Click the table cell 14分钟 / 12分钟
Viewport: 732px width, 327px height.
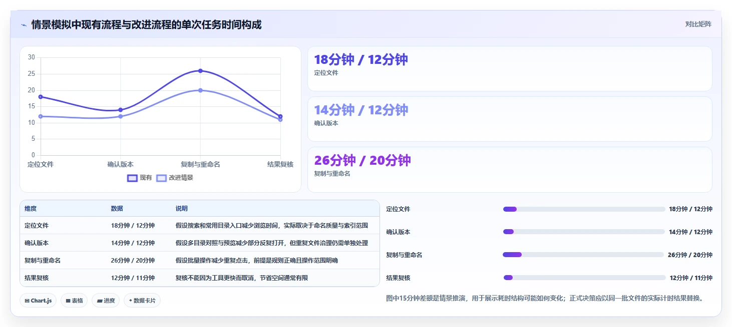(x=133, y=243)
